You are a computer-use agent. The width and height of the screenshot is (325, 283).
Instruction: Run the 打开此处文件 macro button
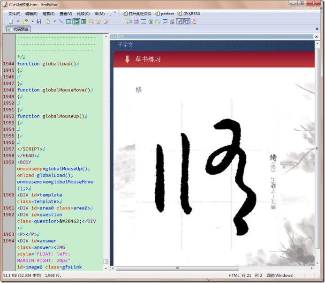click(137, 14)
